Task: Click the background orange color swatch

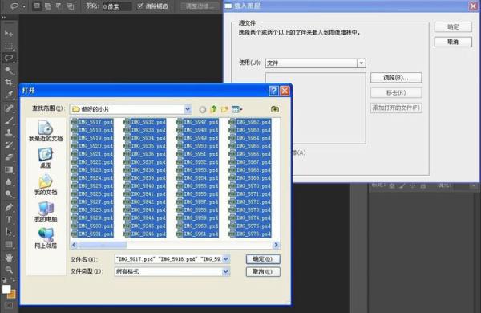Action: pos(12,295)
